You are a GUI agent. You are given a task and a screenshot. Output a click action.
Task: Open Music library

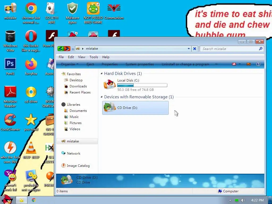pyautogui.click(x=71, y=117)
